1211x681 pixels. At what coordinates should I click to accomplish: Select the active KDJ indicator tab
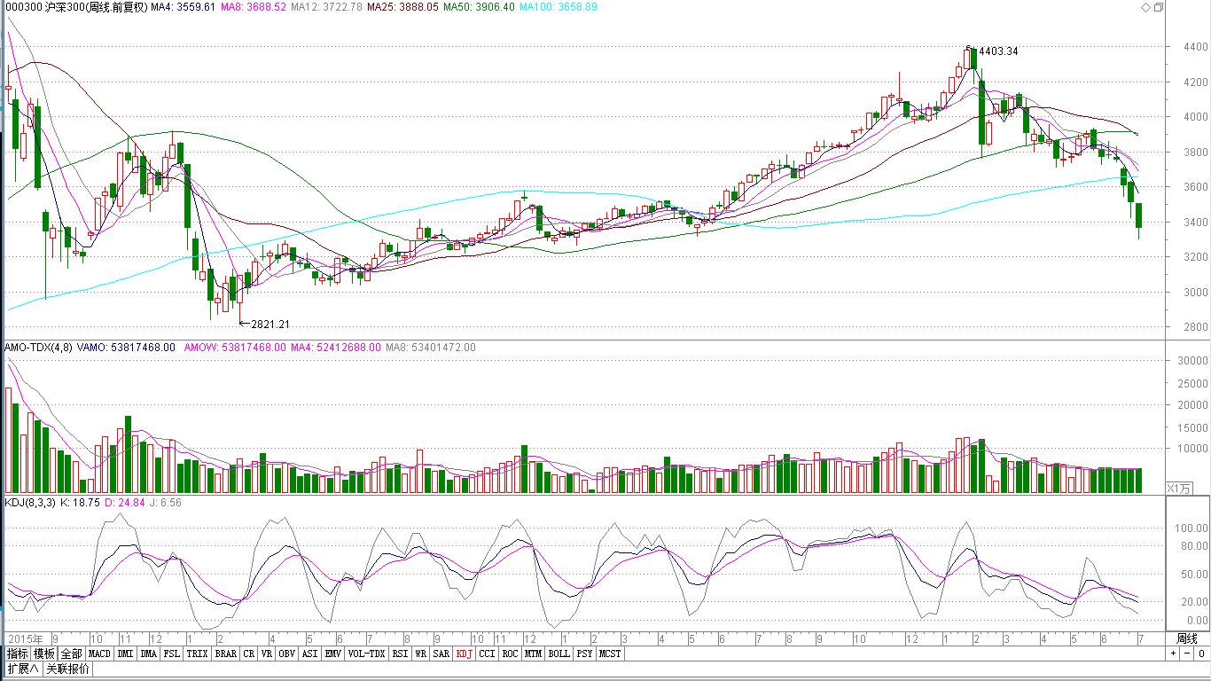[x=465, y=654]
